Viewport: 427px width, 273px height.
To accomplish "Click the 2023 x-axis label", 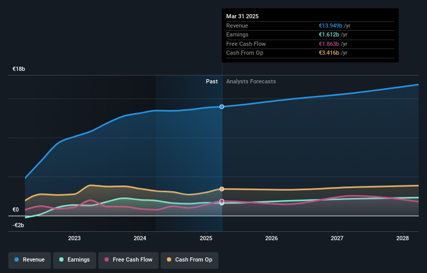I will tap(74, 239).
